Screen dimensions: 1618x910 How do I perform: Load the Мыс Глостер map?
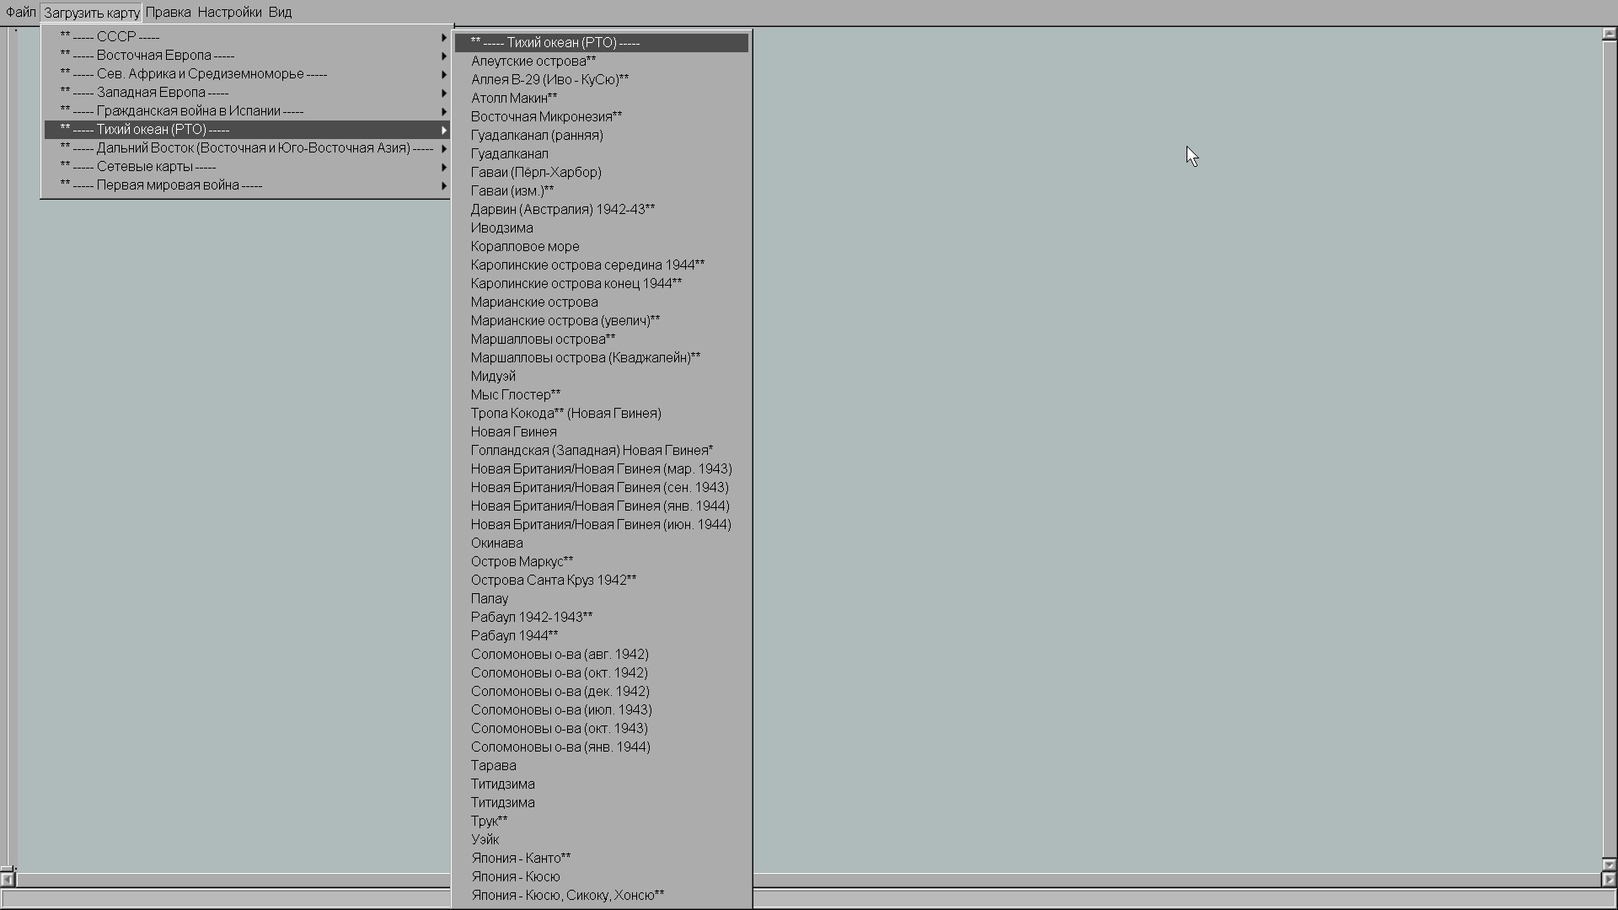coord(602,395)
